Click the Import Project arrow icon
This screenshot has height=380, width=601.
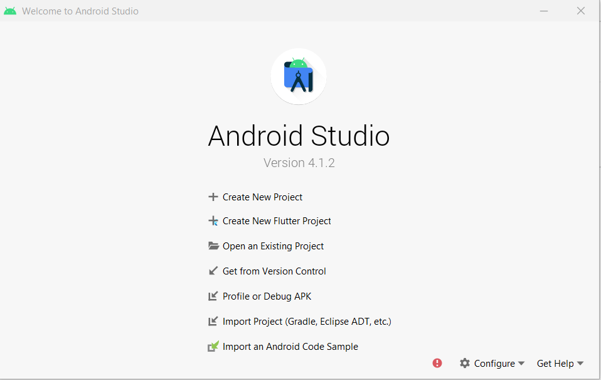(213, 322)
